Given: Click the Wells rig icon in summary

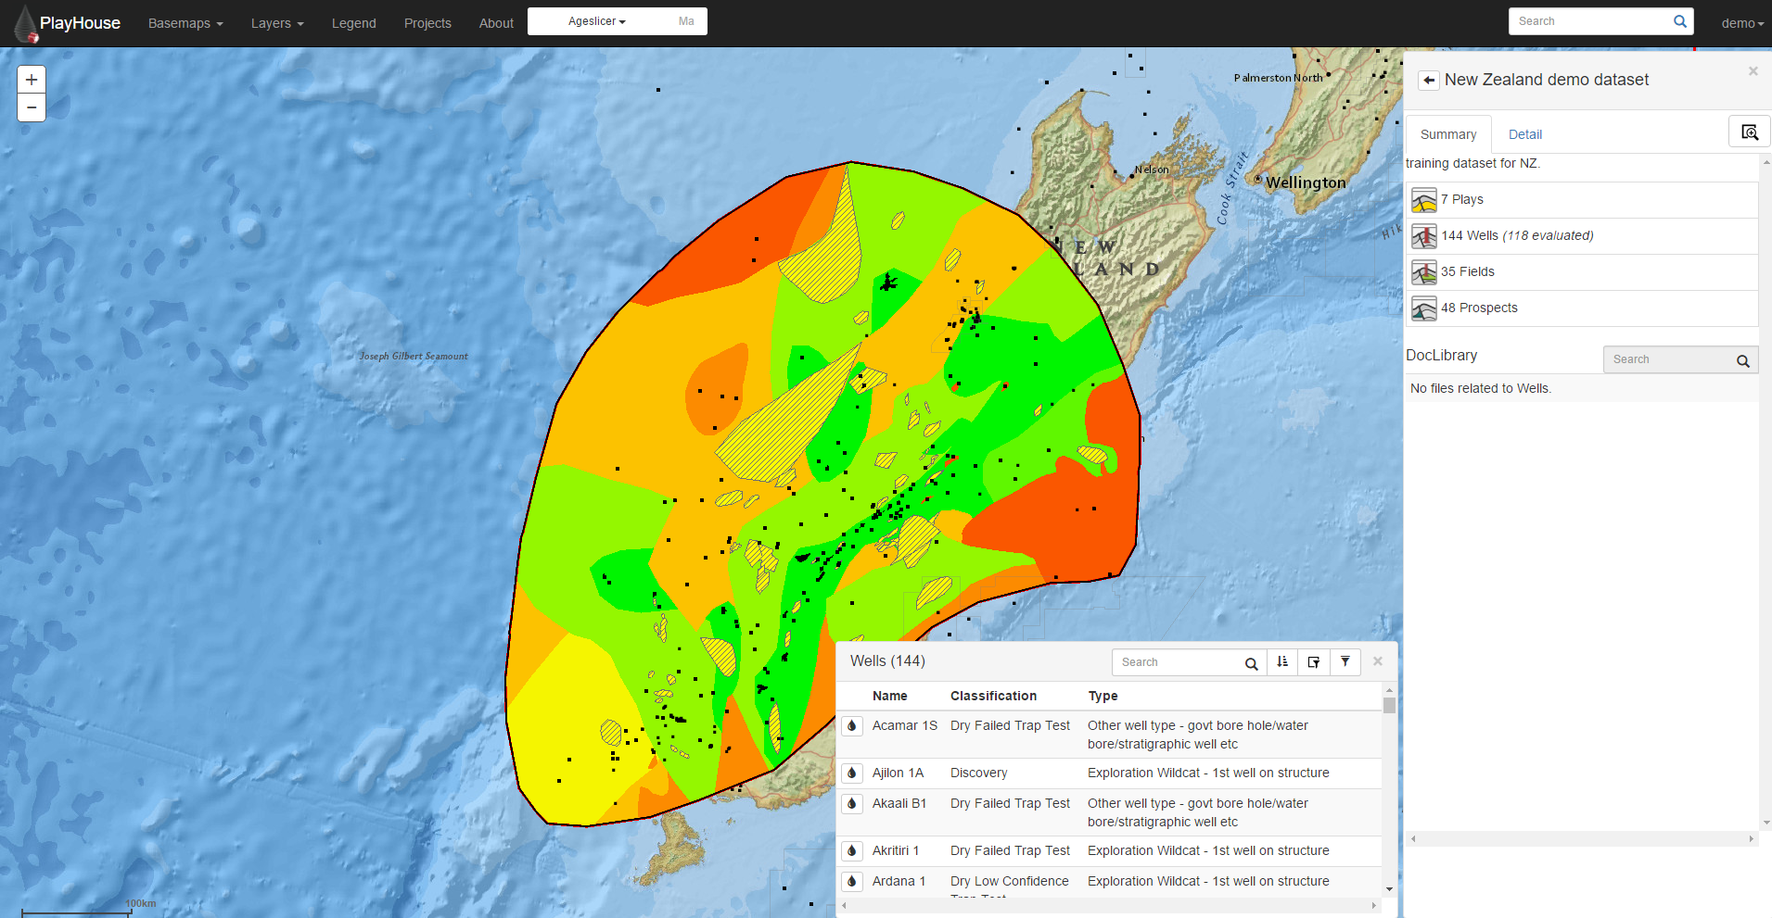Looking at the screenshot, I should 1423,235.
